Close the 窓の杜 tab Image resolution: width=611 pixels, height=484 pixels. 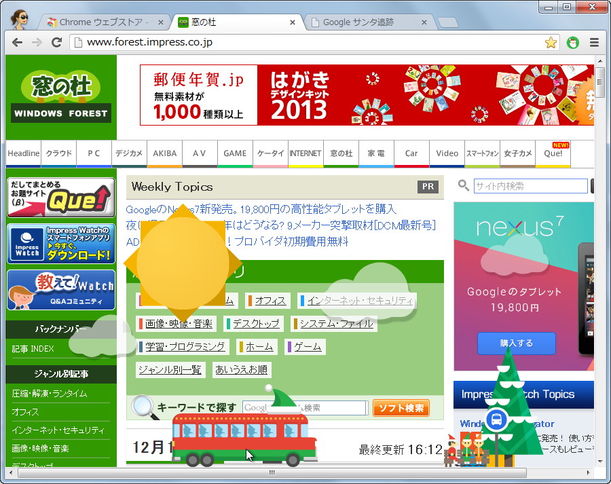click(292, 22)
